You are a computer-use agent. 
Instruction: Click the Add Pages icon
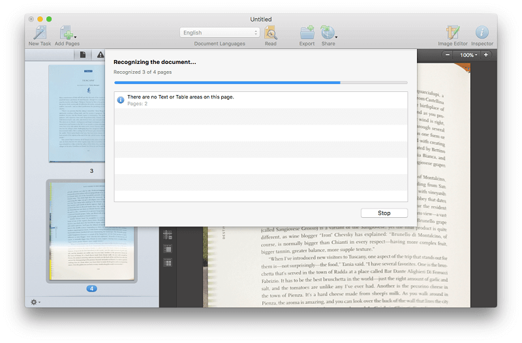point(66,33)
